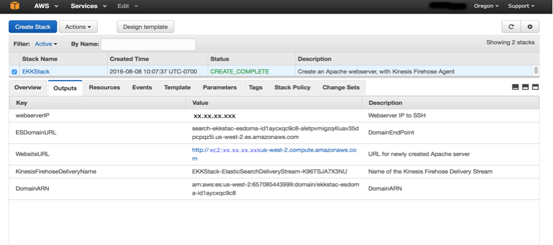Open the WebsiteURL ec2 hyperlink
This screenshot has width=553, height=245.
274,154
